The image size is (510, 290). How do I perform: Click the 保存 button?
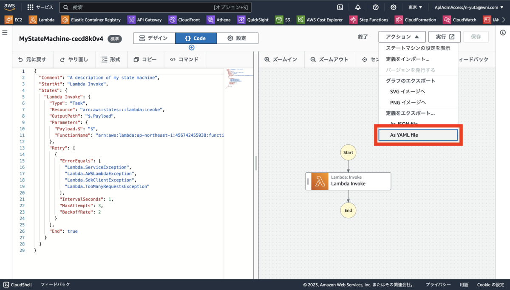476,37
